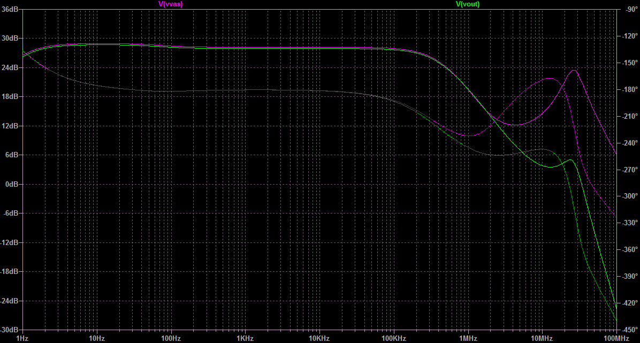Click the 12dB magnitude axis label

coord(10,126)
